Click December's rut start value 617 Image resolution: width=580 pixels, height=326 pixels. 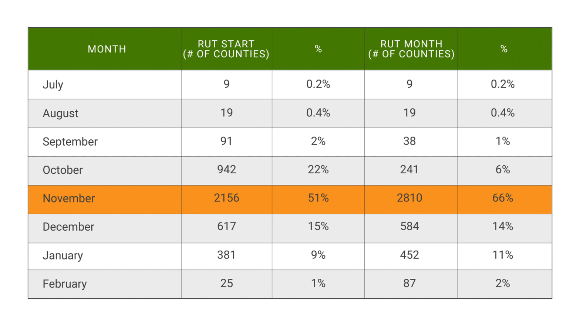pyautogui.click(x=226, y=227)
